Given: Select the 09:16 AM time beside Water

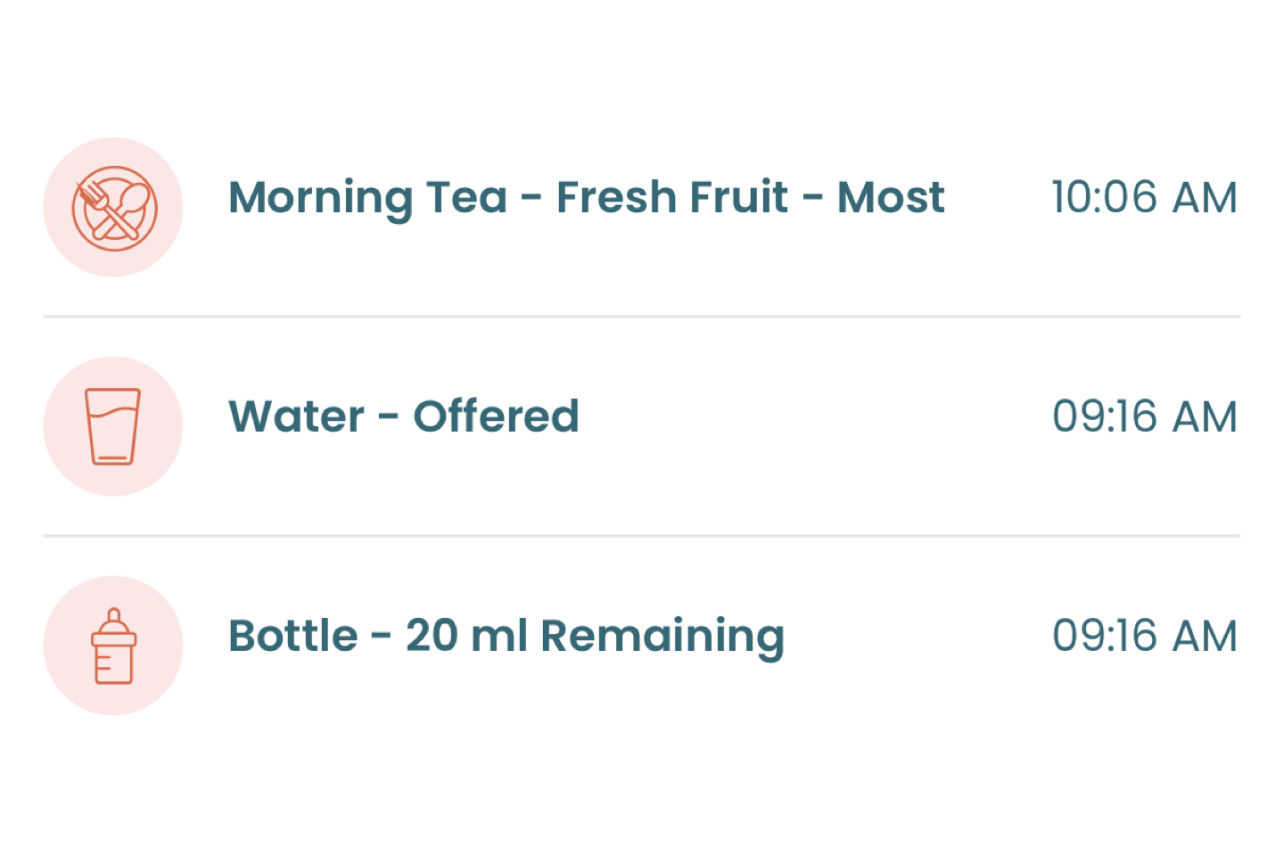Looking at the screenshot, I should point(1145,416).
